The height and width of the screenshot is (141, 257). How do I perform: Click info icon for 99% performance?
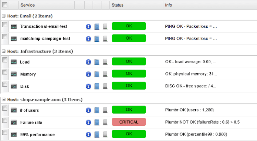(x=88, y=135)
